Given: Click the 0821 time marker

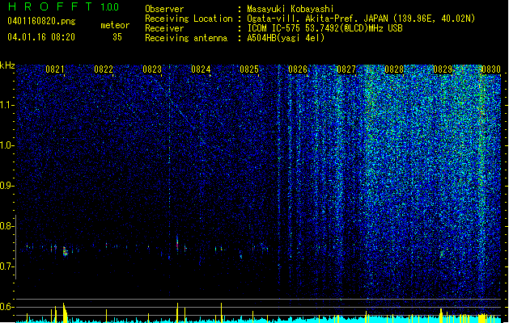Looking at the screenshot, I should point(55,69).
